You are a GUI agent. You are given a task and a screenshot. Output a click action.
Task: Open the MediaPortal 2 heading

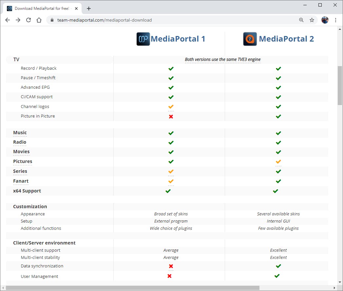tap(286, 39)
